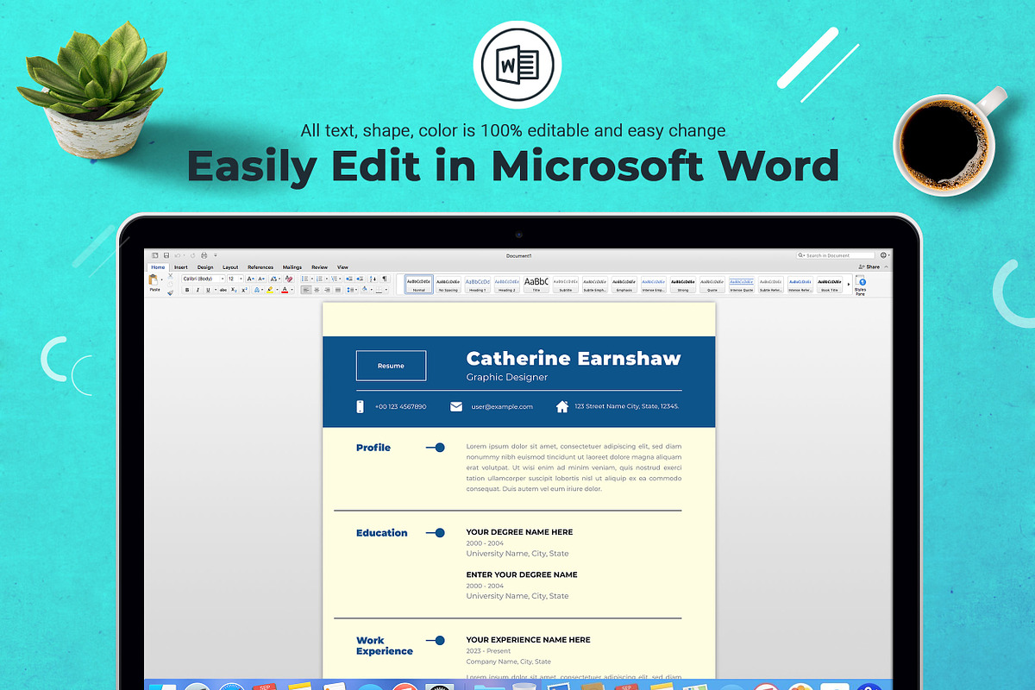Image resolution: width=1035 pixels, height=690 pixels.
Task: Open the Review tab
Action: pyautogui.click(x=319, y=267)
